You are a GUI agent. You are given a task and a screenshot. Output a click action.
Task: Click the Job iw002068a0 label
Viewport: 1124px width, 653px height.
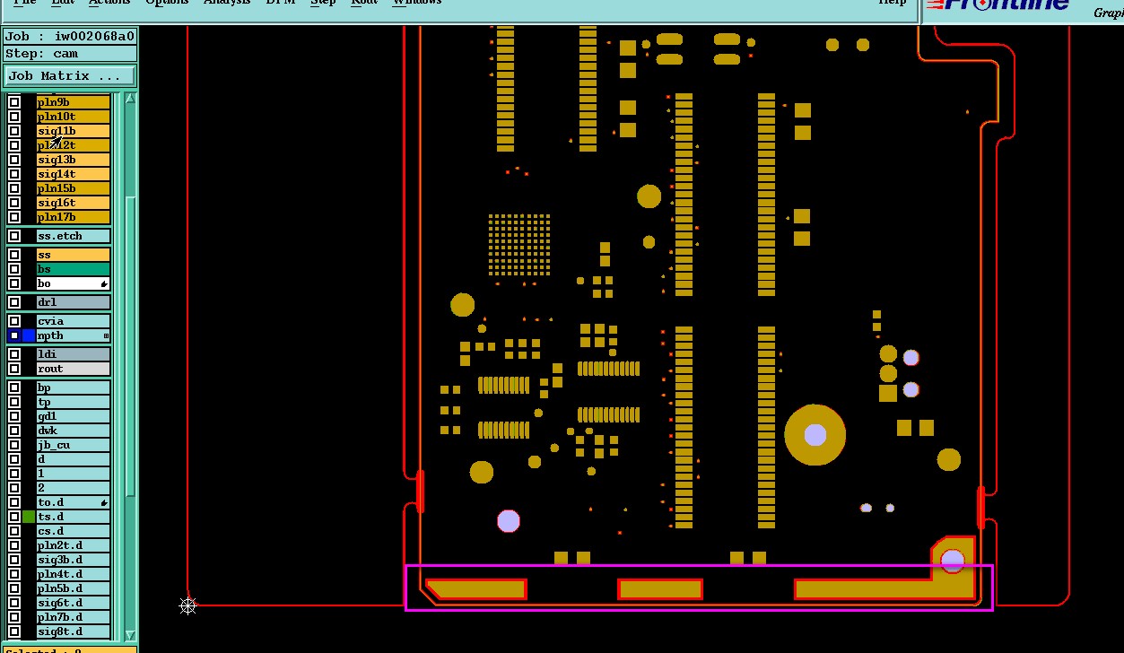coord(70,36)
